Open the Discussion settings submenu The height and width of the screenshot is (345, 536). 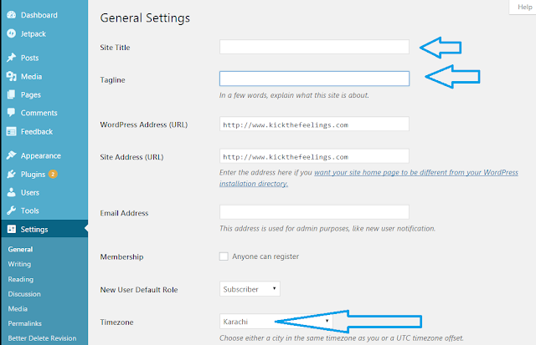[24, 294]
